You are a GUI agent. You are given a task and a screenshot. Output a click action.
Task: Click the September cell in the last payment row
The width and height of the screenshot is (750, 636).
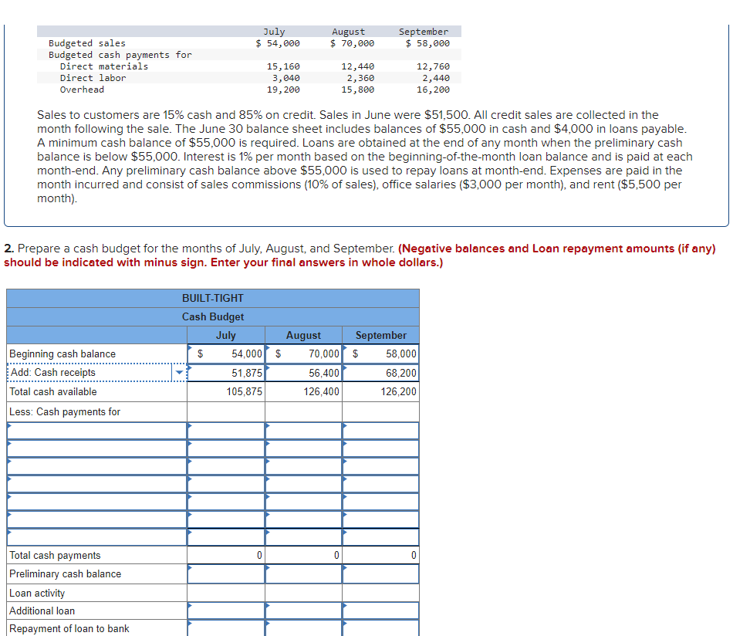[x=380, y=536]
